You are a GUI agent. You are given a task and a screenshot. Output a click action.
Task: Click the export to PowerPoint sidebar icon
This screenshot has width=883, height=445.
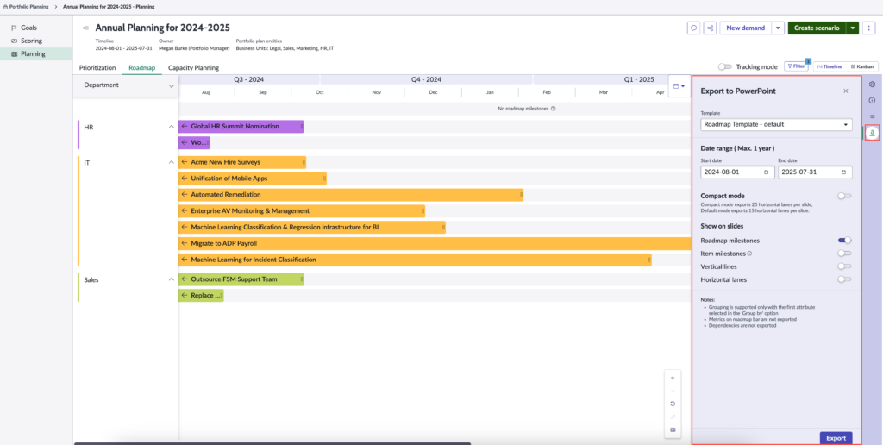pos(872,133)
